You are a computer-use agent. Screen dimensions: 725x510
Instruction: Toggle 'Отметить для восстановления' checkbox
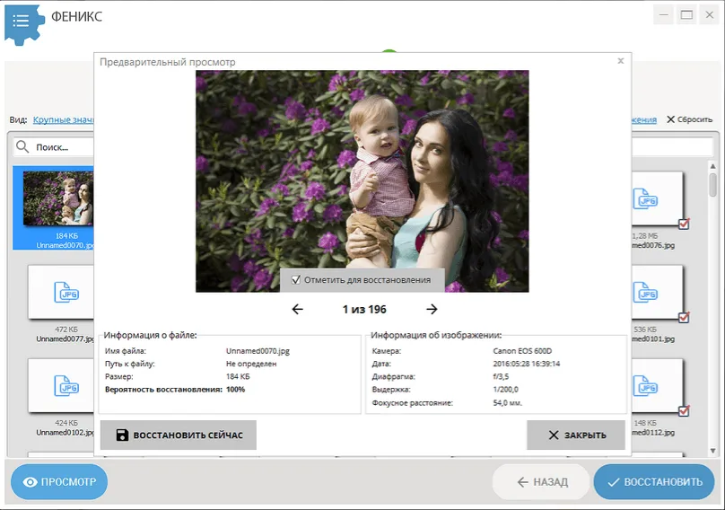(x=295, y=280)
